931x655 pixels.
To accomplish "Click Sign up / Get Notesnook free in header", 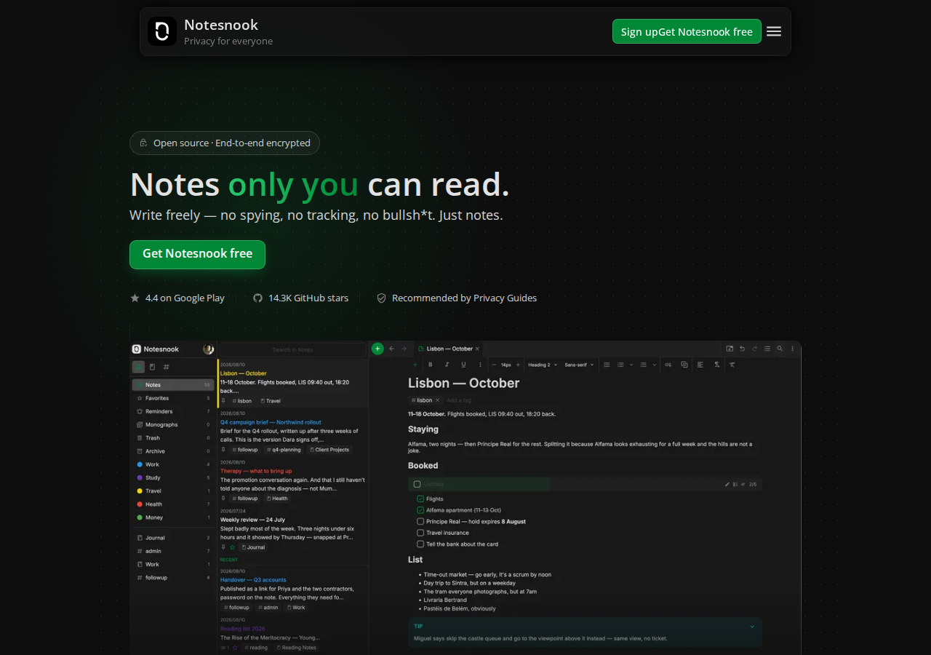I will point(687,31).
